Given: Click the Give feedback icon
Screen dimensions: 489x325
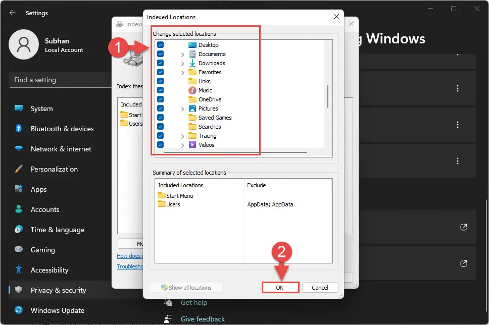Looking at the screenshot, I should click(168, 319).
